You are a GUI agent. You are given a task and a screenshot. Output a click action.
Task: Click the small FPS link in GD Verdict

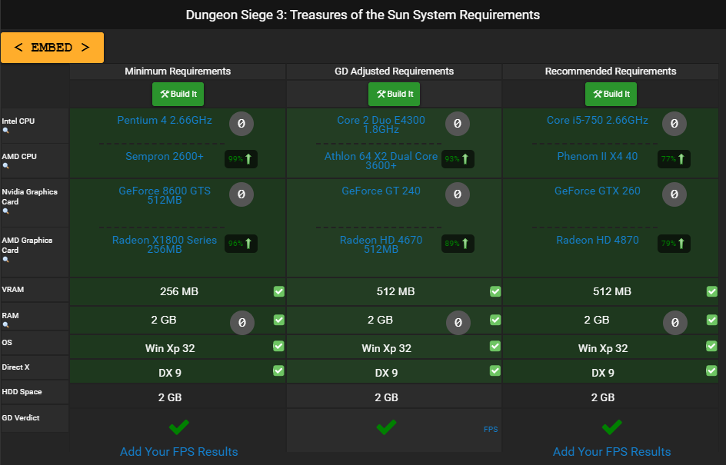click(x=490, y=430)
